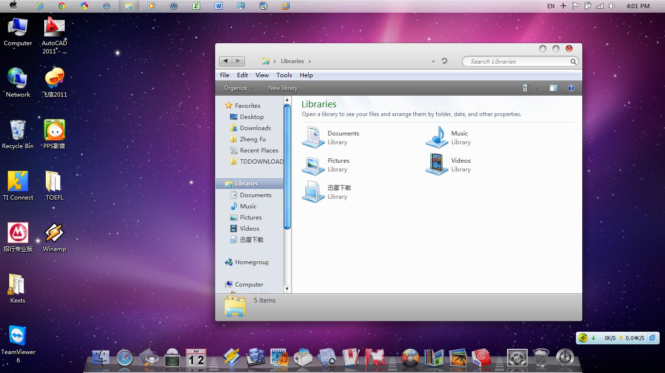Open Safari compass icon in dock
The image size is (665, 373).
(x=125, y=358)
